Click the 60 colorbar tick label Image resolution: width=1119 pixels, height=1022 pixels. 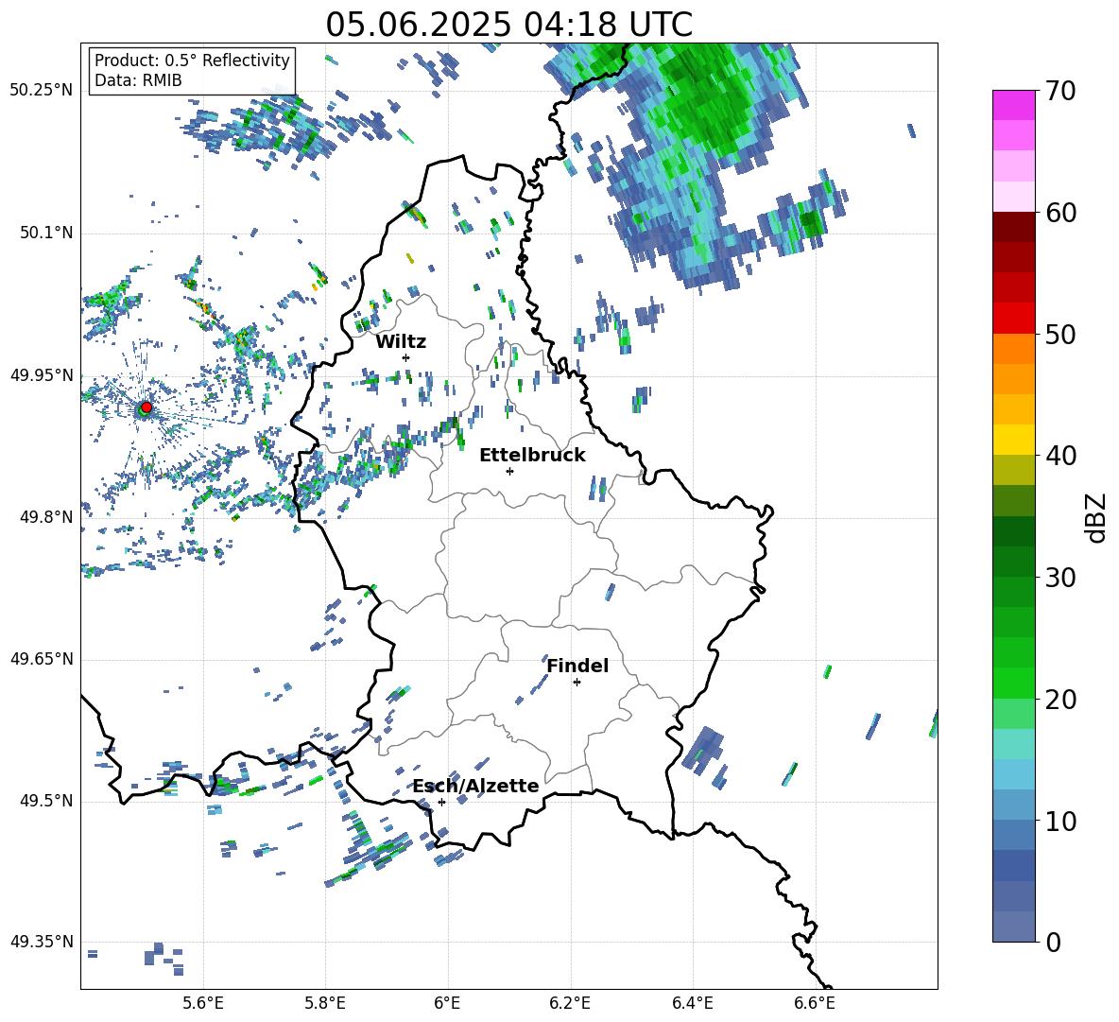coord(1060,213)
